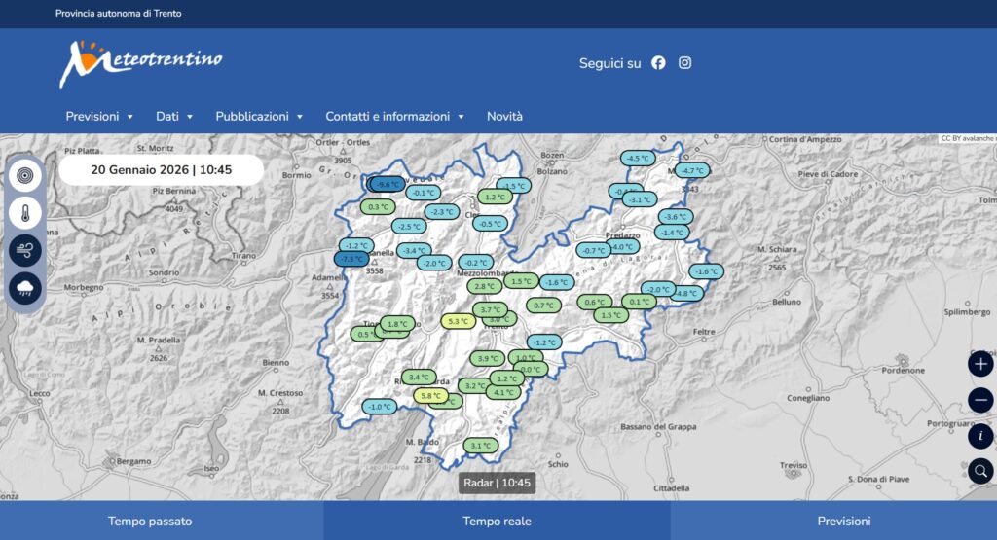The width and height of the screenshot is (997, 540).
Task: Select the -1.0 °C station marker
Action: pyautogui.click(x=380, y=407)
